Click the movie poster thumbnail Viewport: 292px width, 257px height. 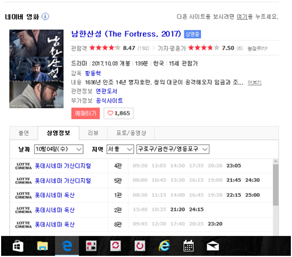(36, 69)
